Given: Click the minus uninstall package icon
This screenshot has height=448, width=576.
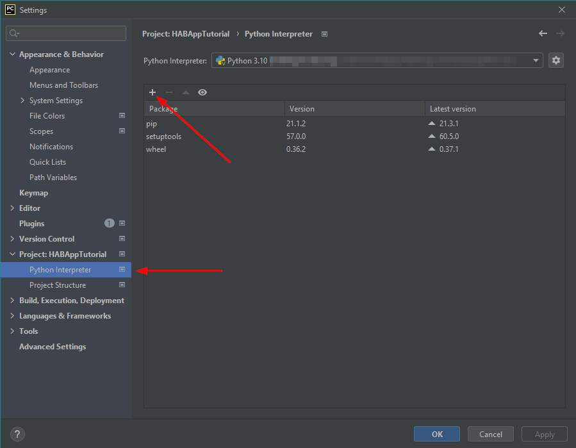Looking at the screenshot, I should tap(169, 92).
